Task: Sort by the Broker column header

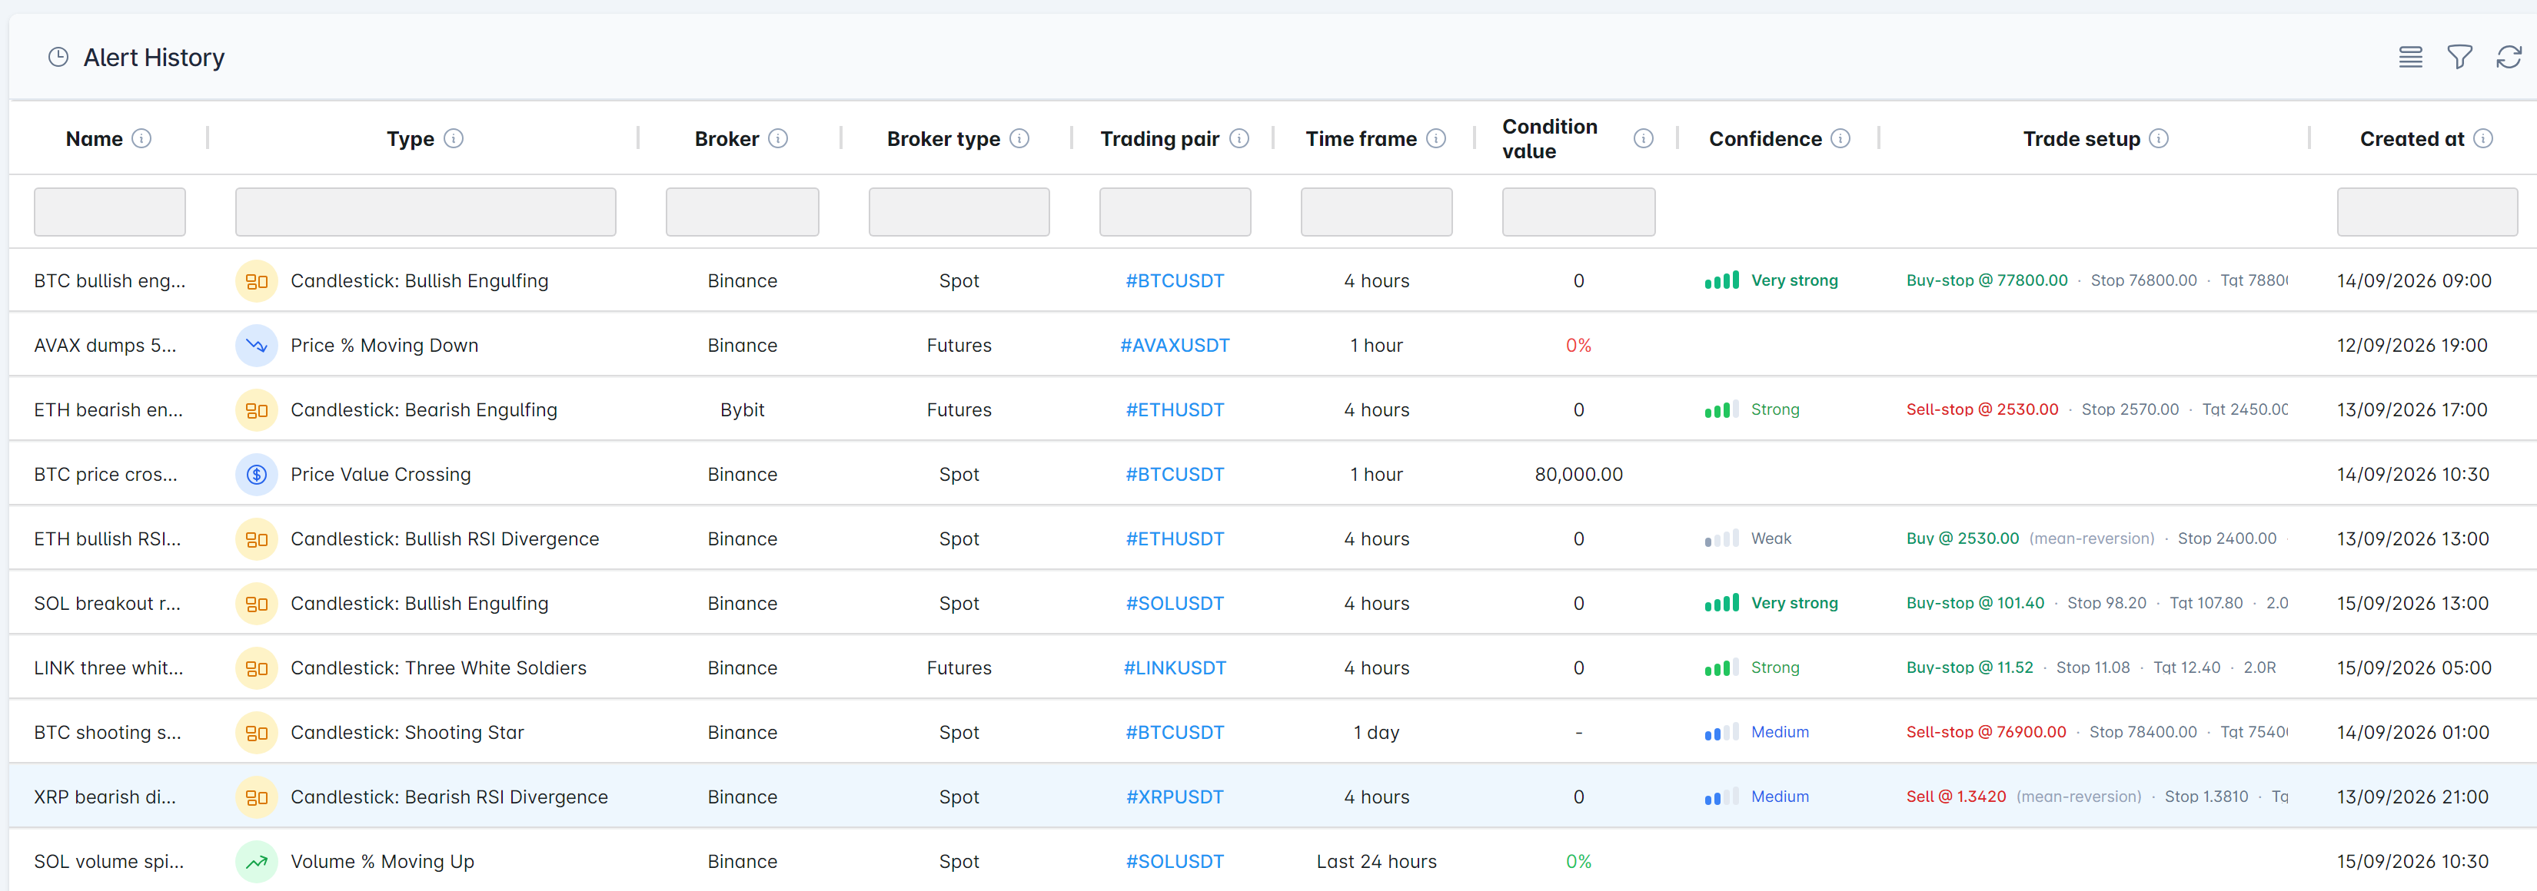Action: [x=727, y=139]
